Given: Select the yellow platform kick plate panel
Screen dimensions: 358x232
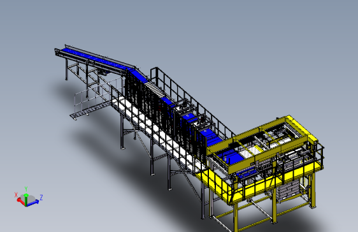Looking at the screenshot, I should tap(261, 184).
